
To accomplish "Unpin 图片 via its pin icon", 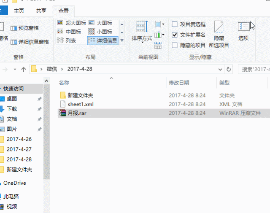I will 39,129.
